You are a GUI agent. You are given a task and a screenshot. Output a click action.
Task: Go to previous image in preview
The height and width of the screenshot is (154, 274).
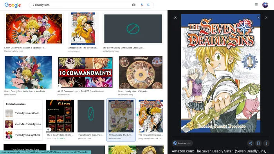pos(259,18)
